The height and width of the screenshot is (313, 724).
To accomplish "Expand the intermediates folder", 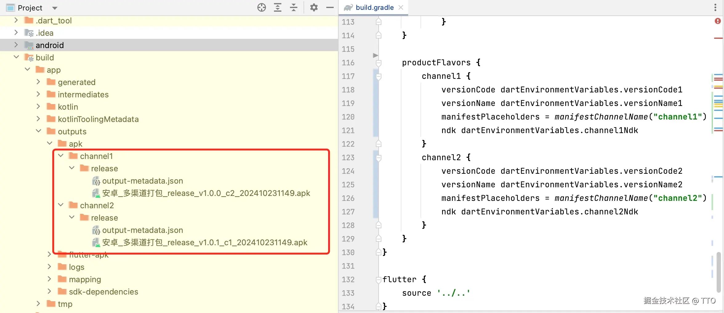I will 38,94.
